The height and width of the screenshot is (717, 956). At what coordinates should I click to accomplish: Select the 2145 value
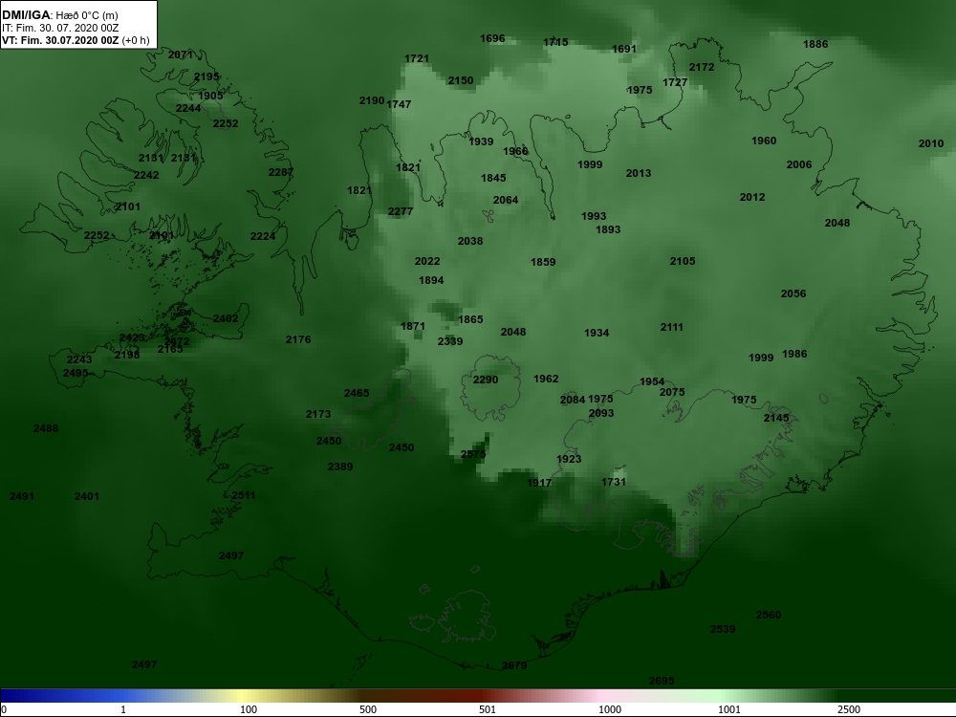point(776,419)
